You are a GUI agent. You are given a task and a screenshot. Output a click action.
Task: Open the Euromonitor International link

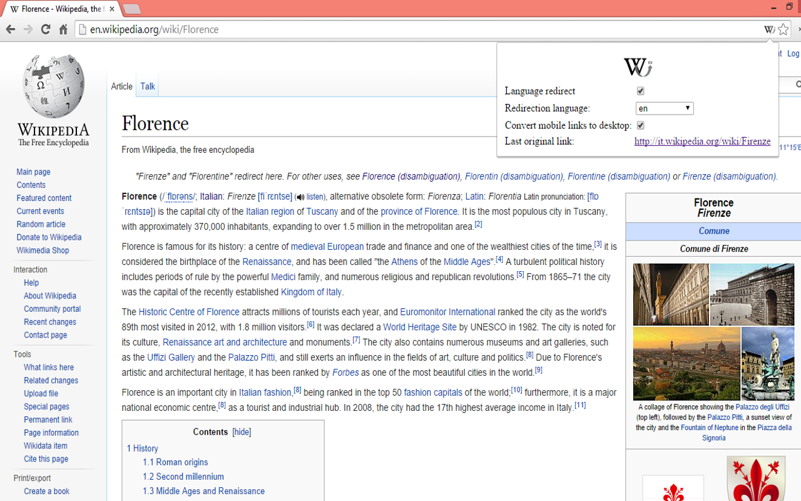(x=447, y=312)
